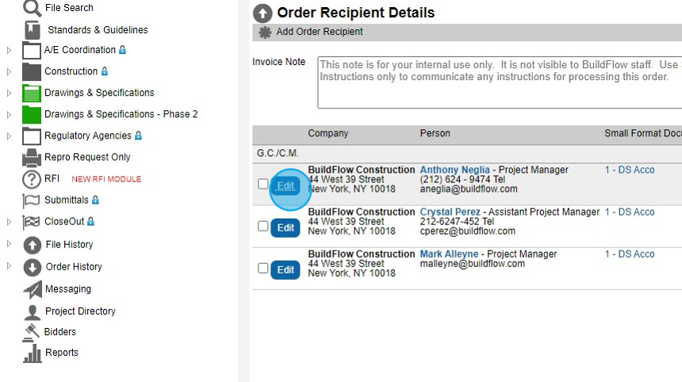Open the Messaging paper plane icon

coord(32,289)
